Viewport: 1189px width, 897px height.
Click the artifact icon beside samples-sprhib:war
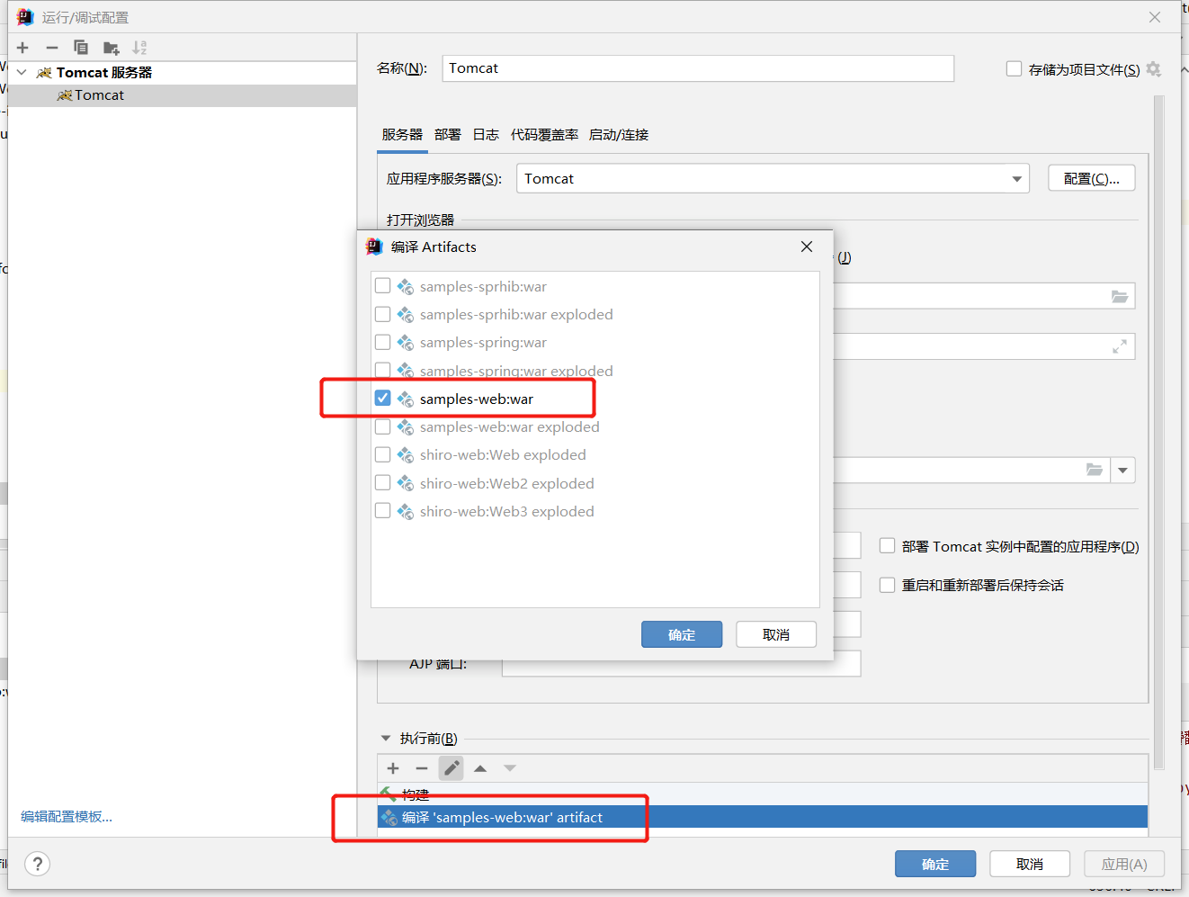pos(406,287)
